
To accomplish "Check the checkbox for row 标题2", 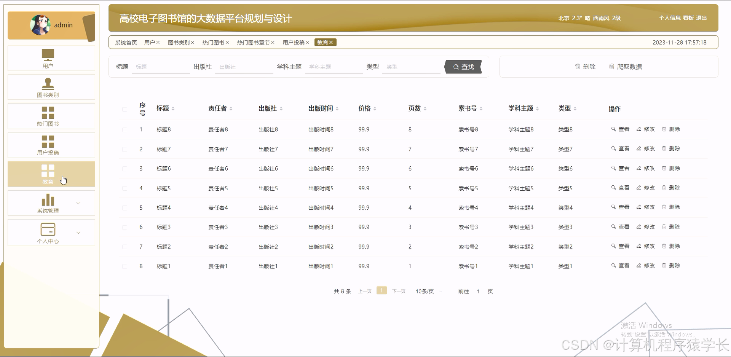I will 124,247.
